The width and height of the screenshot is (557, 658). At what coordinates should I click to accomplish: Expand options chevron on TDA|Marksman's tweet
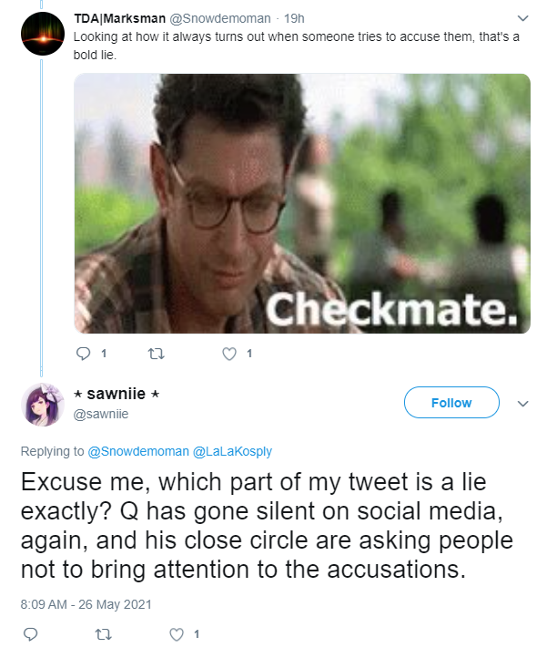(522, 18)
